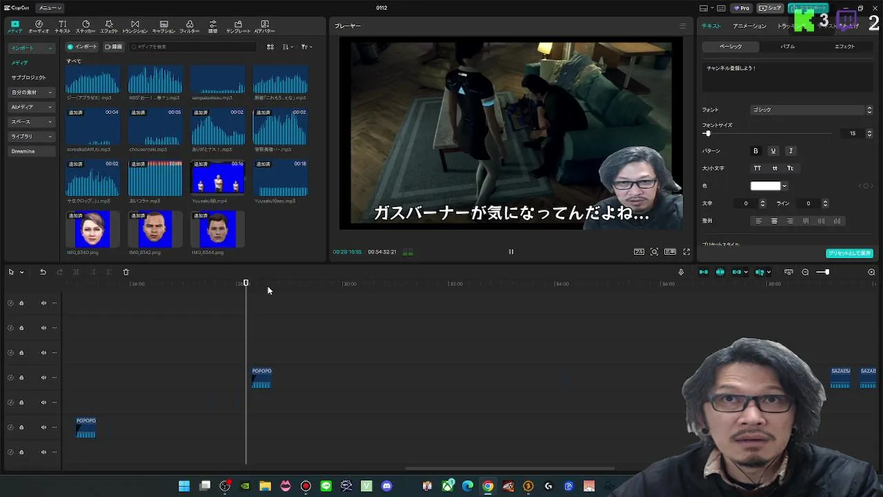883x497 pixels.
Task: Toggle lock on the SAZABI clips track
Action: click(21, 378)
